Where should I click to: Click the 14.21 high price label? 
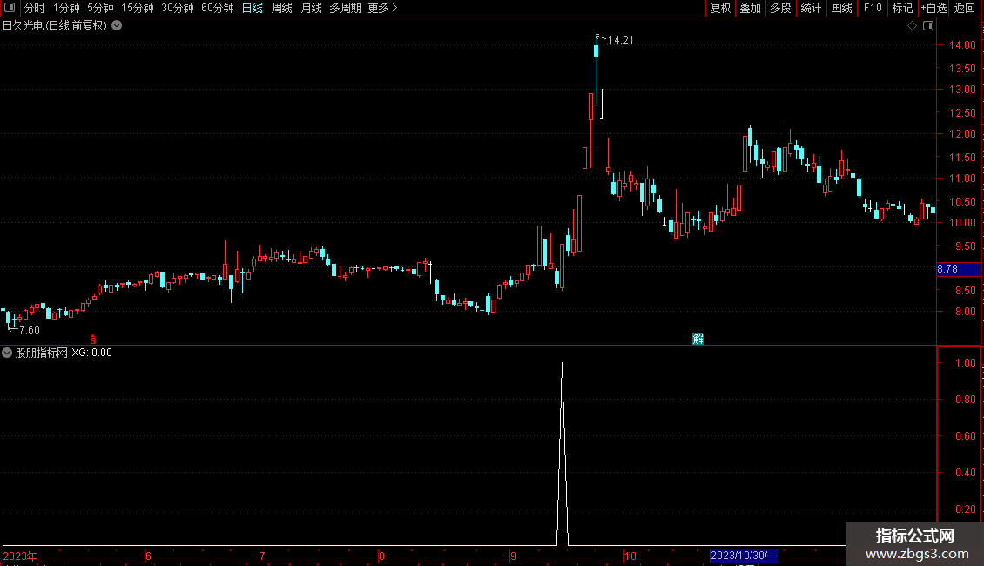pyautogui.click(x=621, y=40)
